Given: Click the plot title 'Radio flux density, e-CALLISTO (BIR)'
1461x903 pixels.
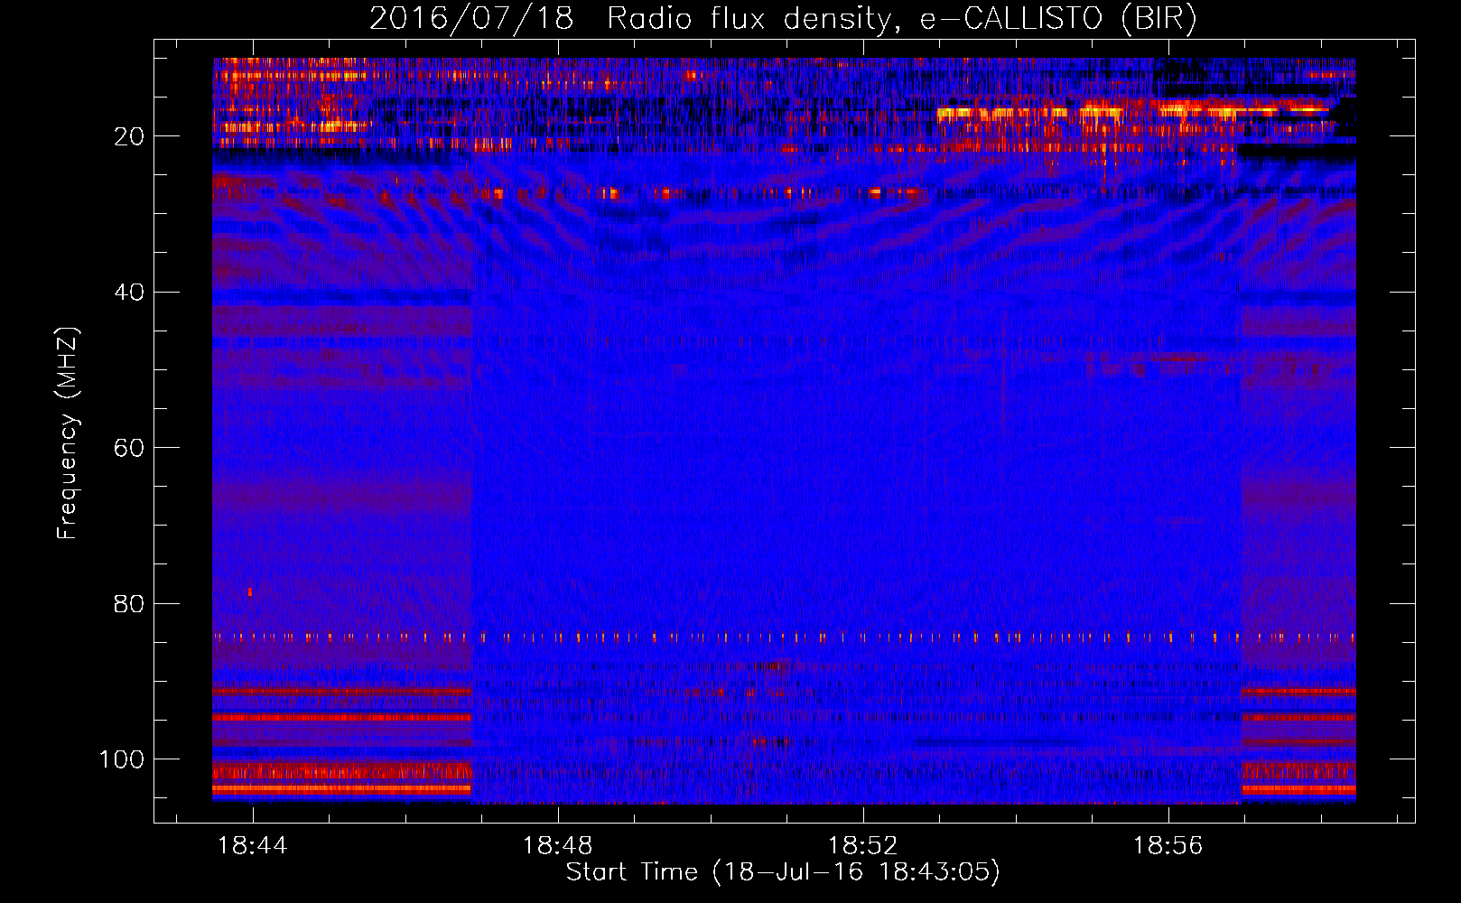Looking at the screenshot, I should [x=901, y=19].
